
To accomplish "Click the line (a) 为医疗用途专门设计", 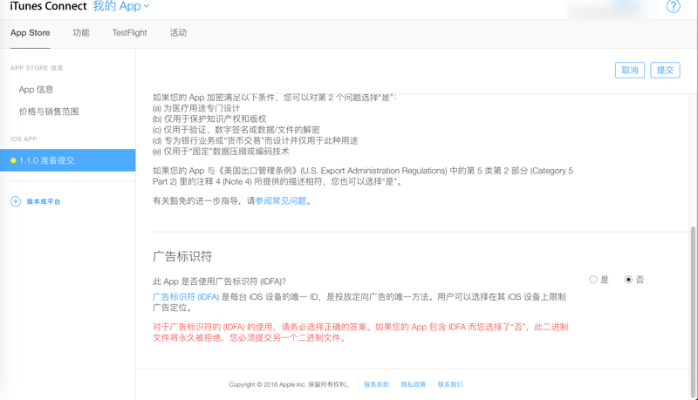I will point(196,108).
